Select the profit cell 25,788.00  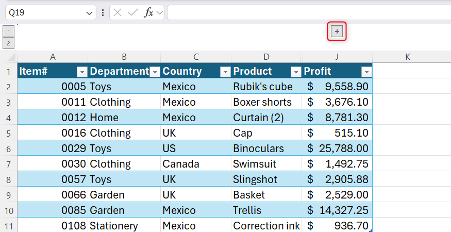(337, 148)
